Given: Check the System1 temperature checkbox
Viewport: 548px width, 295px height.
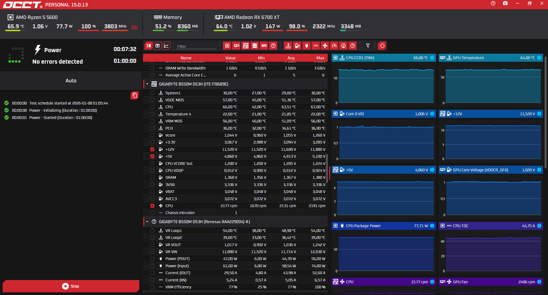Looking at the screenshot, I should pos(152,93).
